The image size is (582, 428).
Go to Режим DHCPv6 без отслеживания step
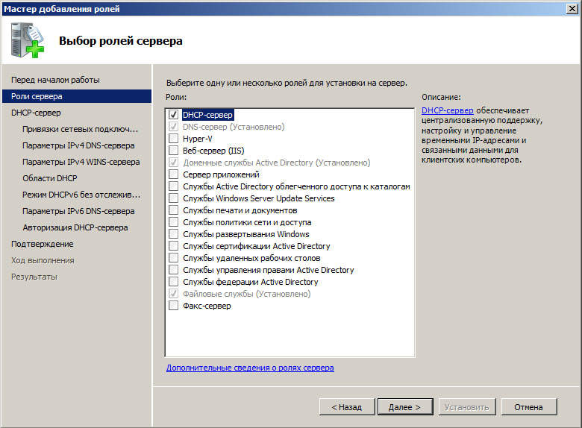coord(81,195)
